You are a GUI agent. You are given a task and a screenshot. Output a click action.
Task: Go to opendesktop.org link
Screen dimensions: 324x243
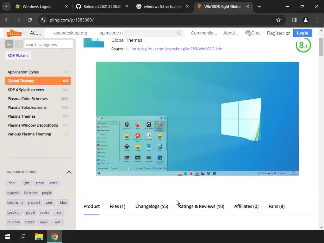point(71,33)
